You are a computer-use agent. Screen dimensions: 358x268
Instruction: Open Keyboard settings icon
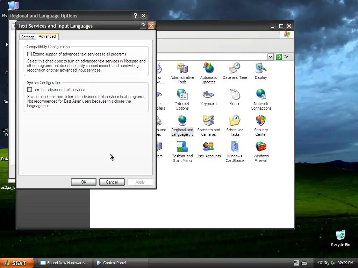tap(208, 97)
